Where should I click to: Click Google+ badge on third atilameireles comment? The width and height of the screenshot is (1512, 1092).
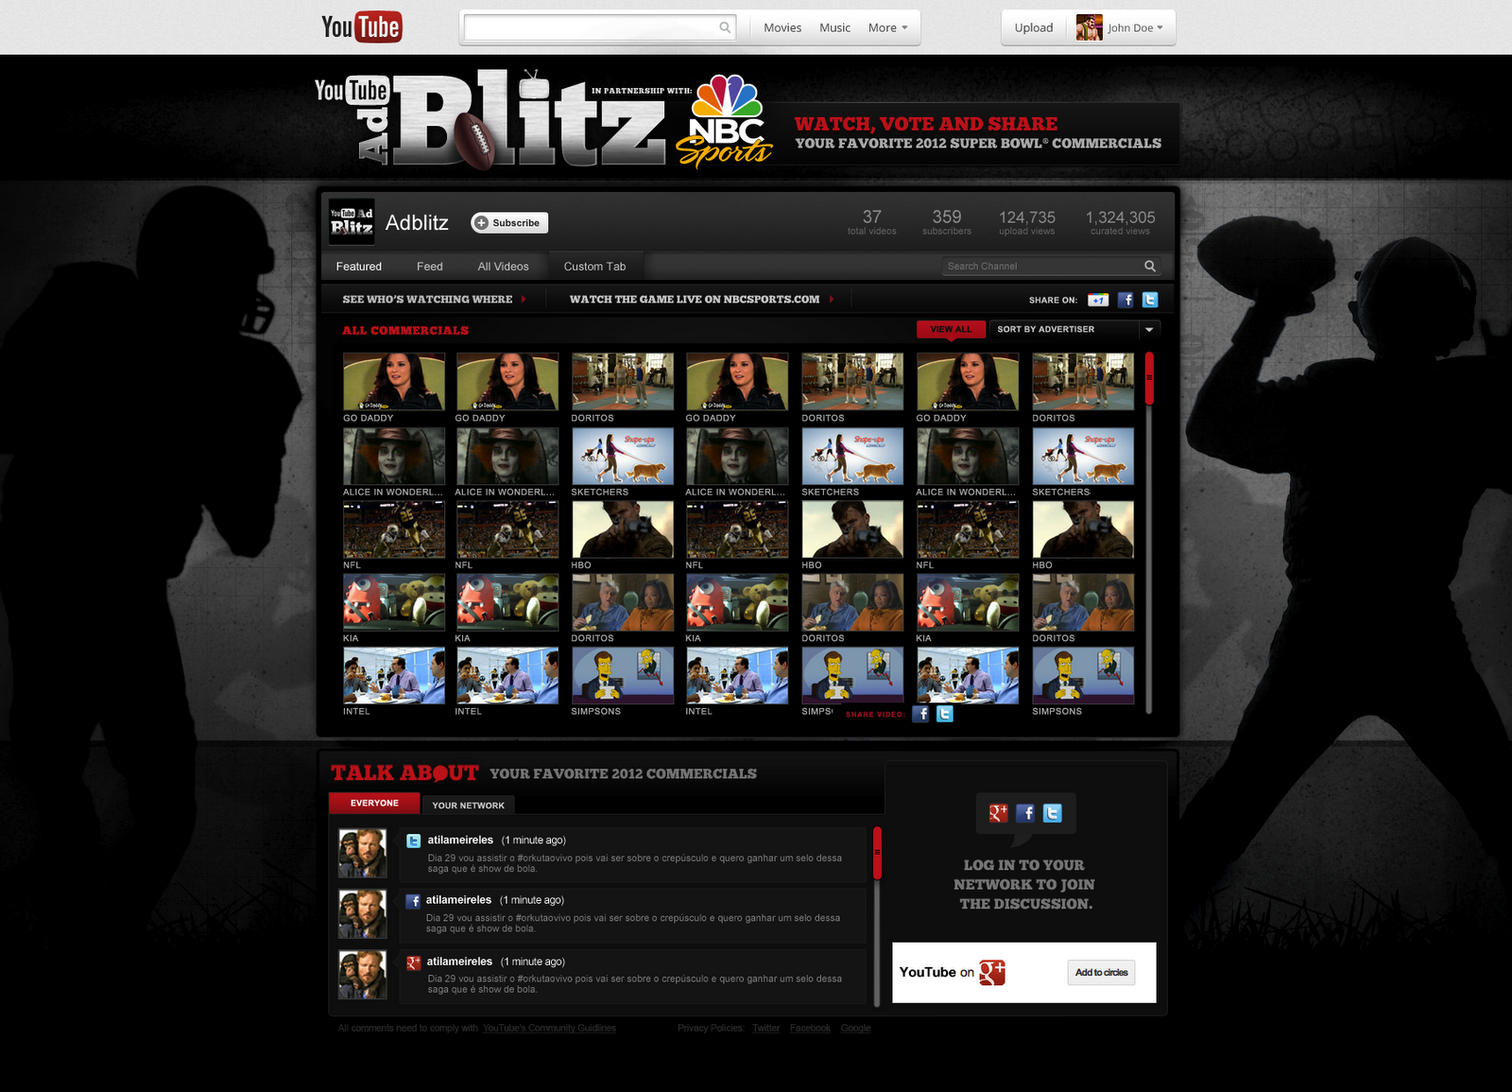click(414, 963)
